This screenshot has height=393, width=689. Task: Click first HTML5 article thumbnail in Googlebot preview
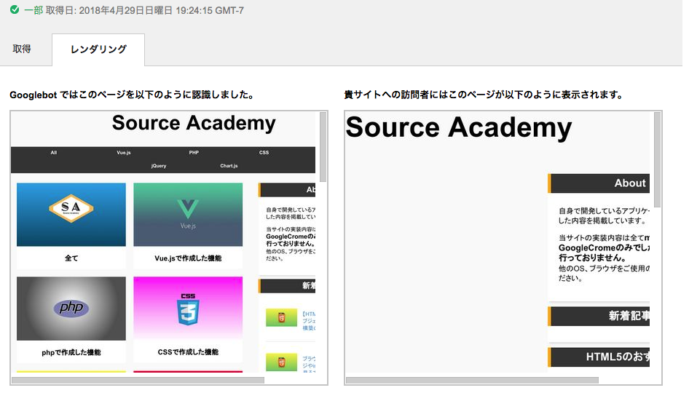coord(281,317)
